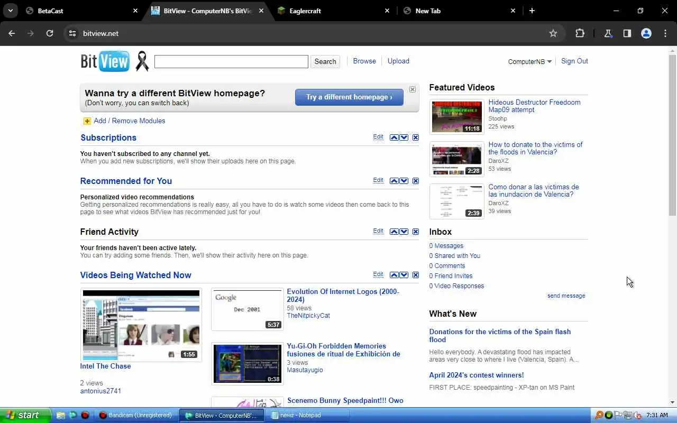Remove the Subscriptions module
Screen dimensions: 677x423
416,137
